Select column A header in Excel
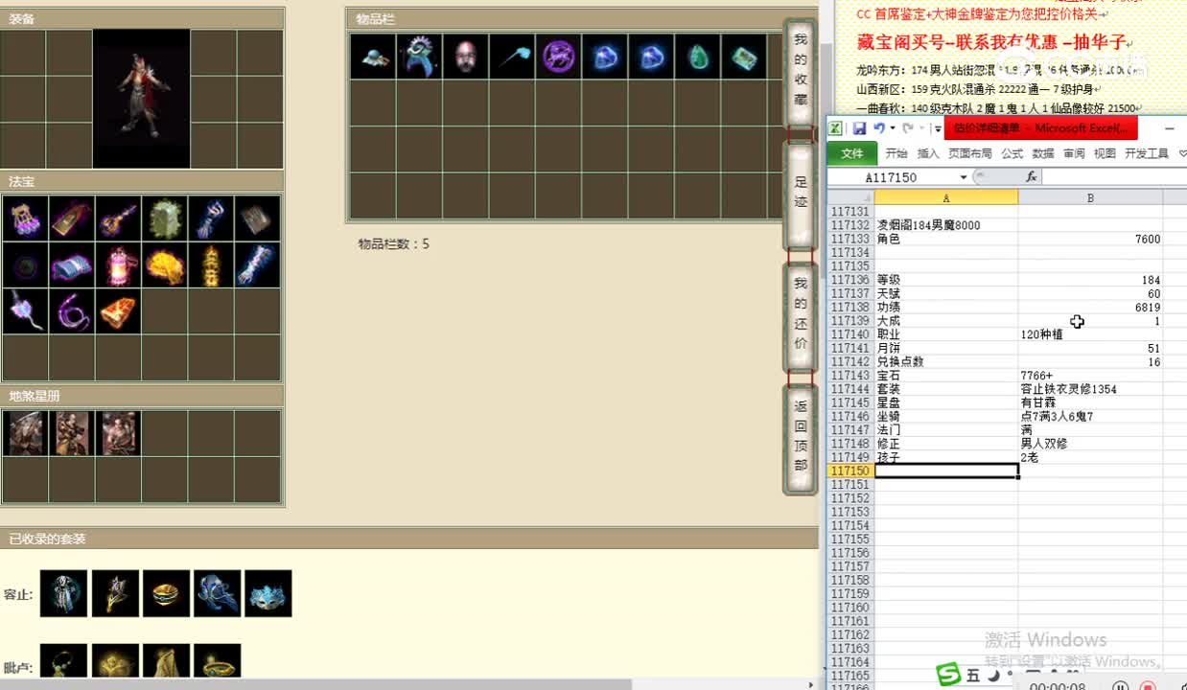 click(x=946, y=197)
